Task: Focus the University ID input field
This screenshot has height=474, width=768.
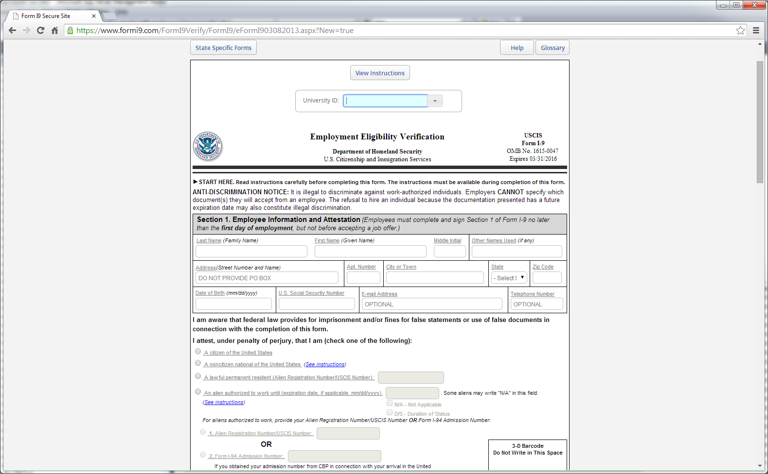Action: click(x=385, y=101)
